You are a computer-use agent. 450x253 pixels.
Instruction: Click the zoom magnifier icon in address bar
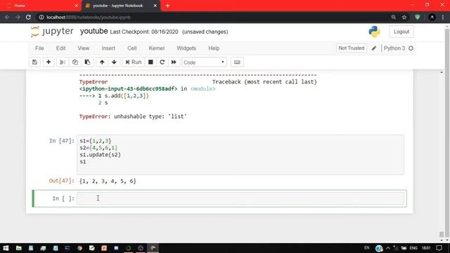[394, 17]
